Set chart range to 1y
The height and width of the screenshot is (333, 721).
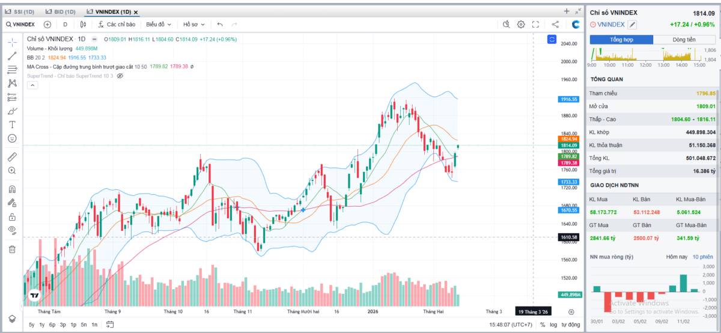coord(42,325)
